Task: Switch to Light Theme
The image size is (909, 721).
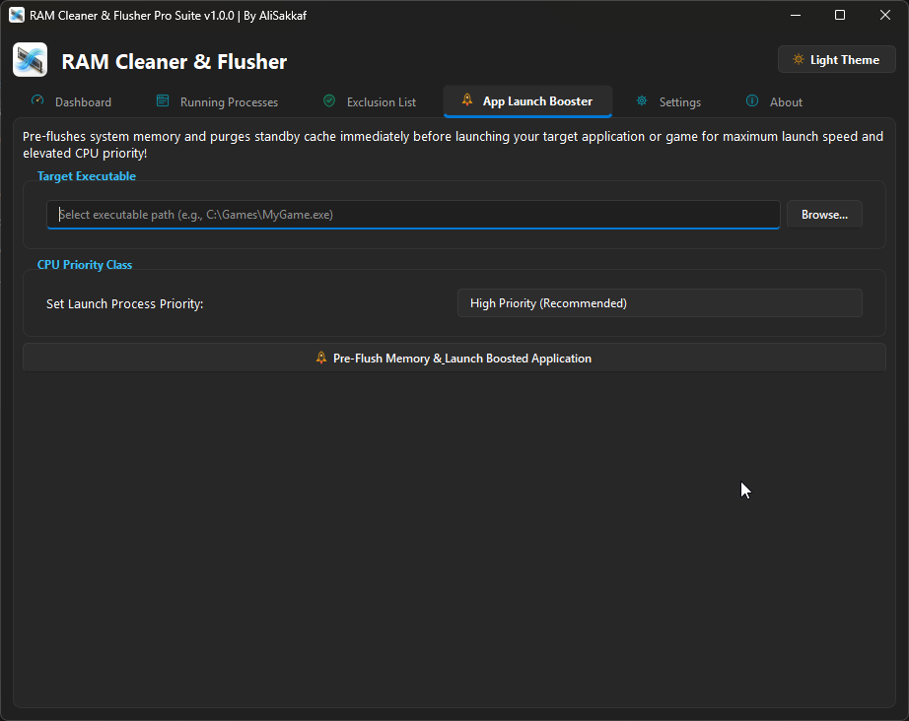Action: click(836, 60)
